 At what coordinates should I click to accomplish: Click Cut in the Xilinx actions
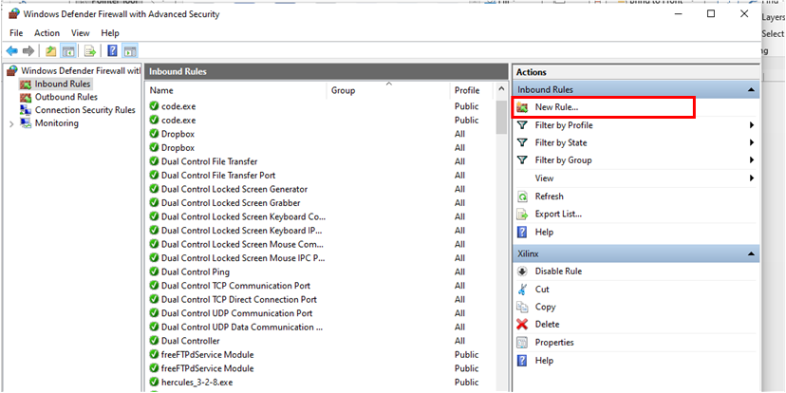pos(542,290)
